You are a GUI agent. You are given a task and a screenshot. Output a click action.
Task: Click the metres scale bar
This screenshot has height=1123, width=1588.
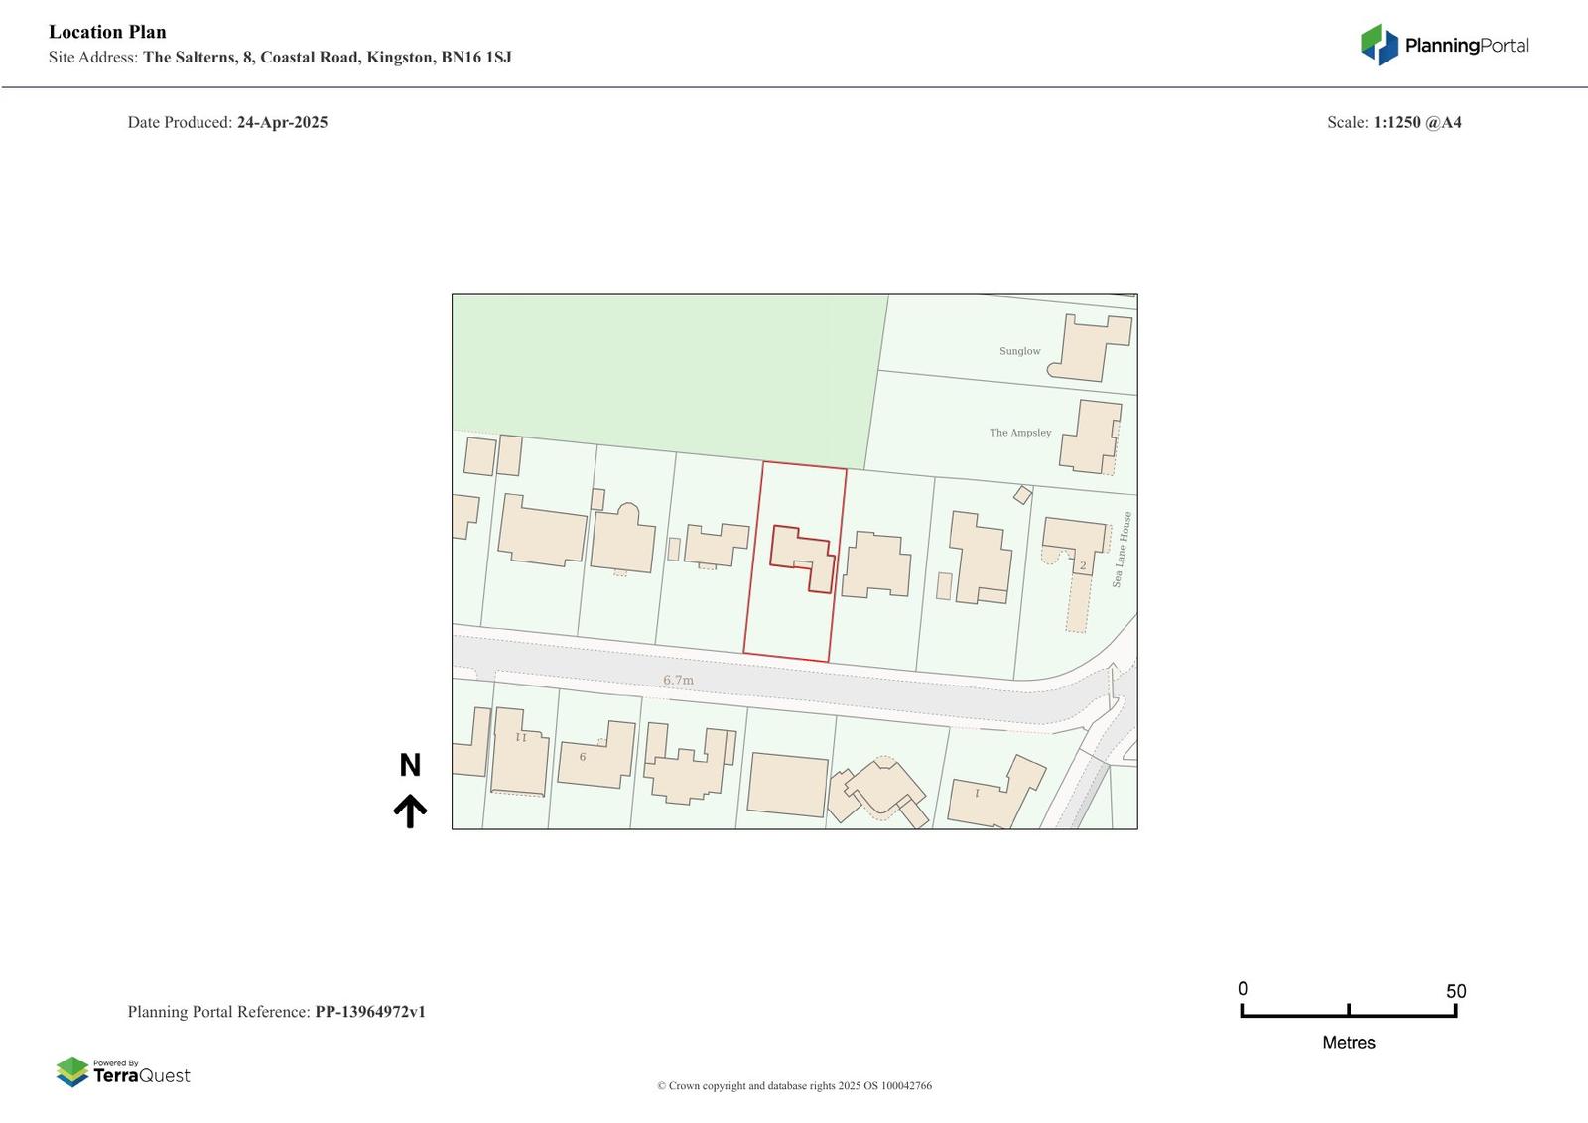click(x=1348, y=1011)
